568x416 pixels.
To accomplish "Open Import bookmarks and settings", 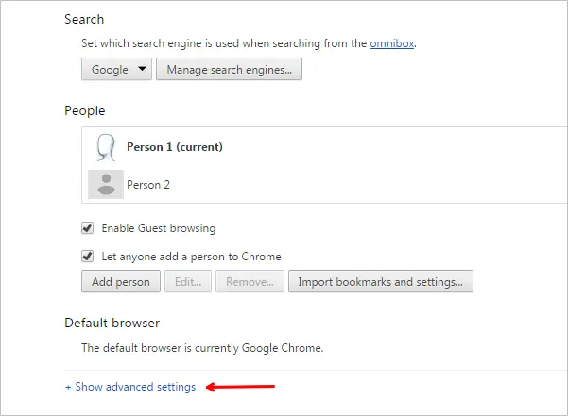I will tap(381, 281).
